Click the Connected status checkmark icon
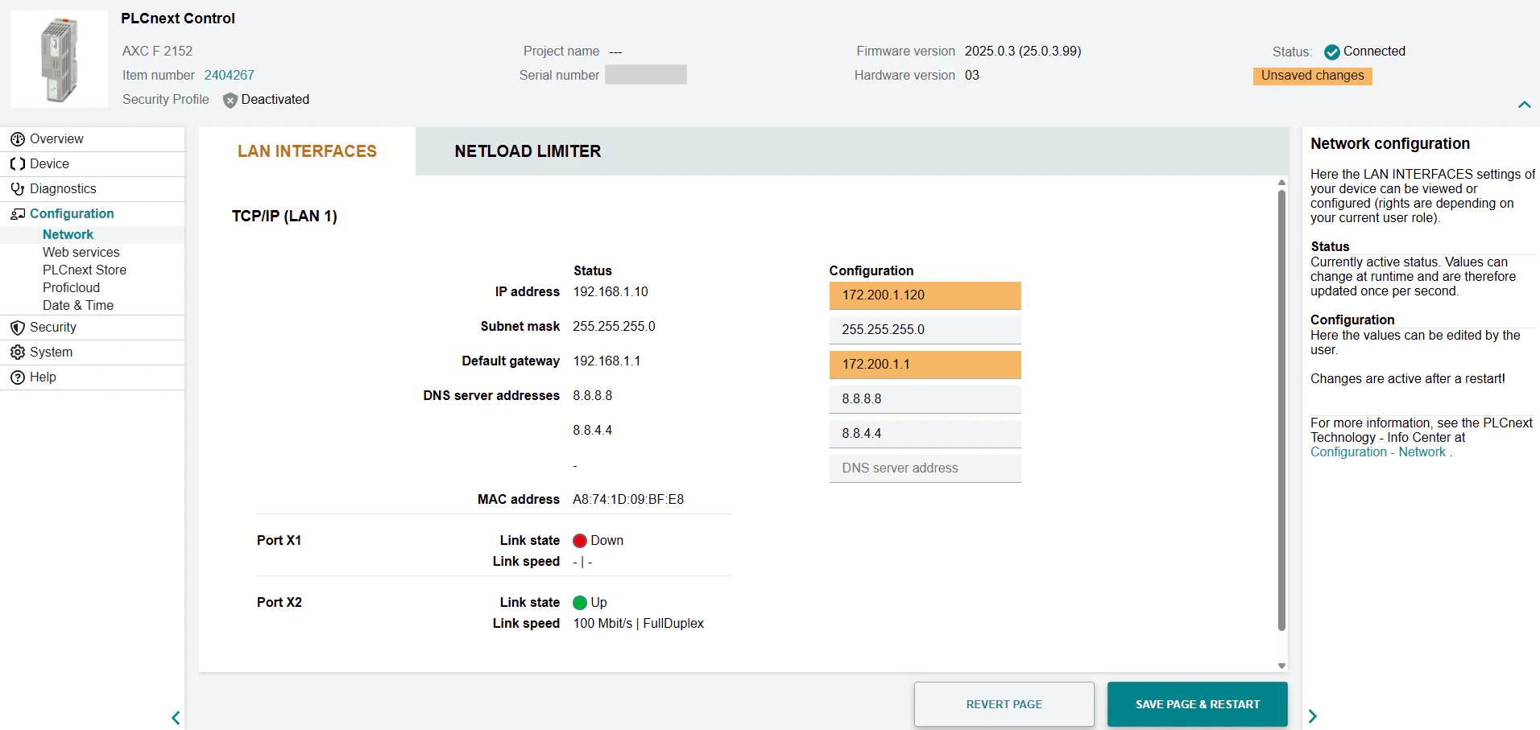 (1332, 52)
